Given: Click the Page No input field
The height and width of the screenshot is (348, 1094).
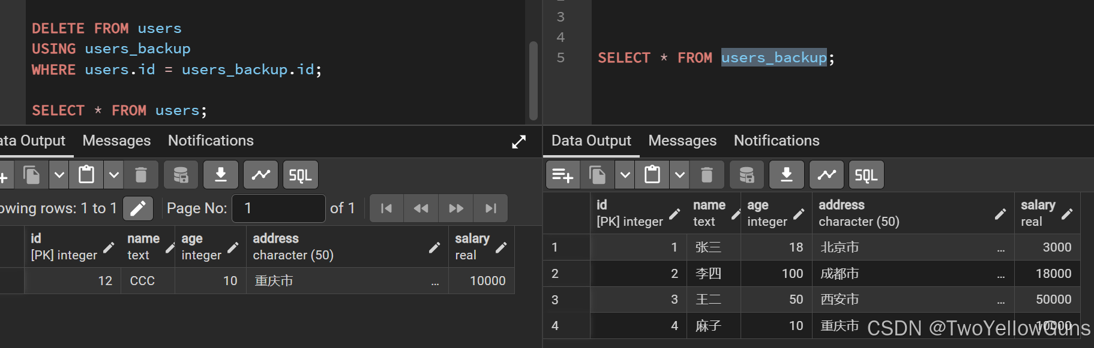Looking at the screenshot, I should tap(278, 208).
